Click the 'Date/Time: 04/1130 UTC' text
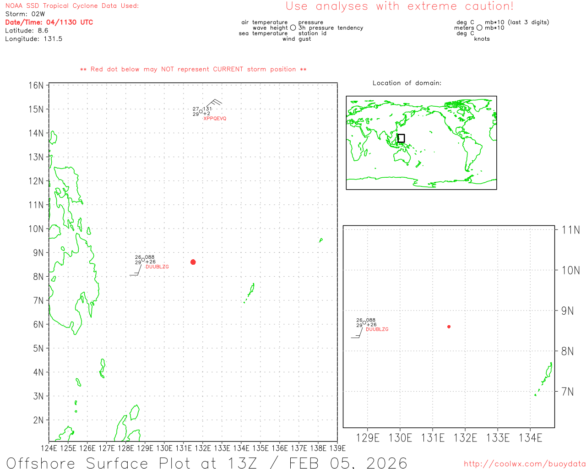This screenshot has width=586, height=469. (49, 22)
